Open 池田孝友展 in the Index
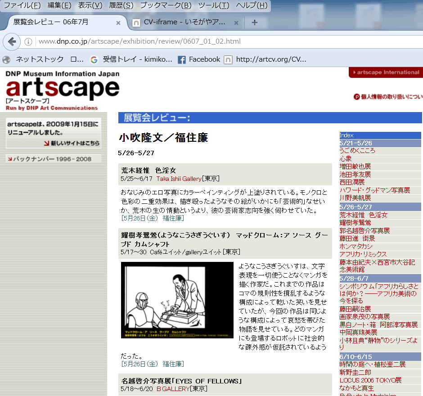The height and width of the screenshot is (396, 423). click(x=355, y=174)
